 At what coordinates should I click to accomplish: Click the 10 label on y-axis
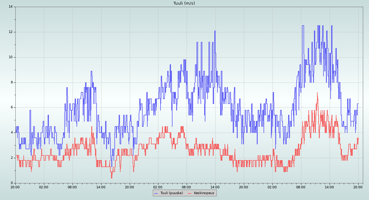10,57
